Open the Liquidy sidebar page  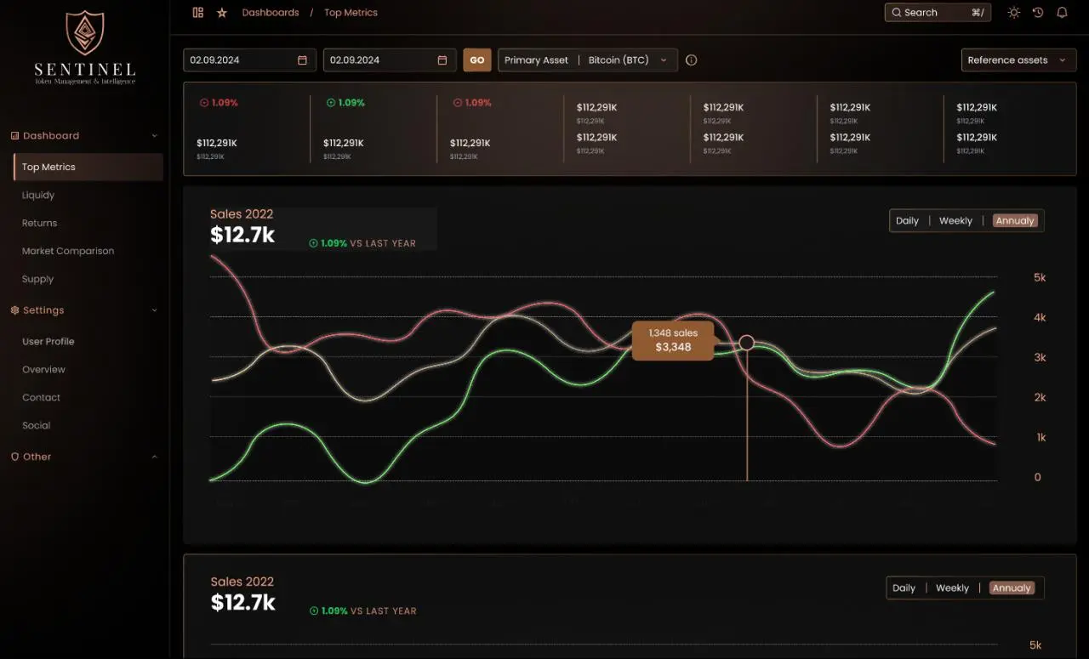click(x=38, y=196)
